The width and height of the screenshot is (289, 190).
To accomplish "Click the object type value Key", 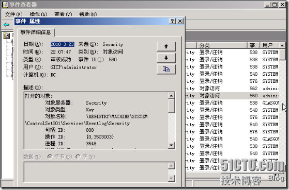I will 90,110.
